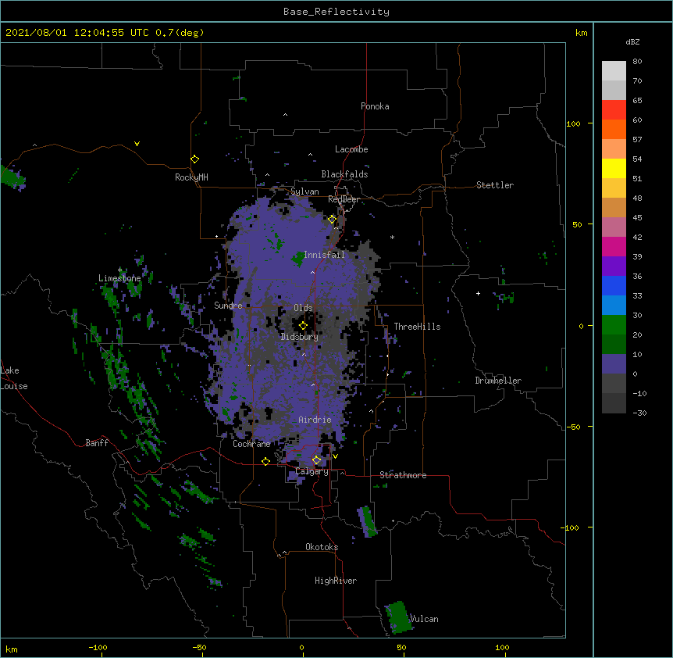Click the Lacombe town label
673x658 pixels.
[x=351, y=149]
